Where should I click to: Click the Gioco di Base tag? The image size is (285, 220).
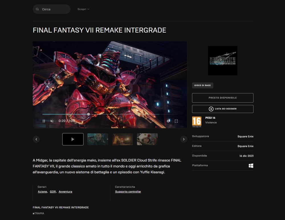click(203, 85)
